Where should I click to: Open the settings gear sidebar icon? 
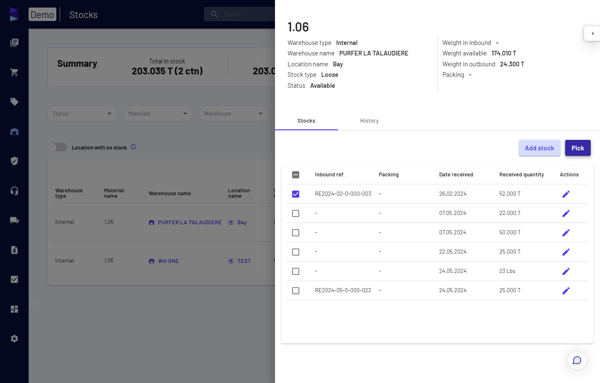[x=14, y=338]
